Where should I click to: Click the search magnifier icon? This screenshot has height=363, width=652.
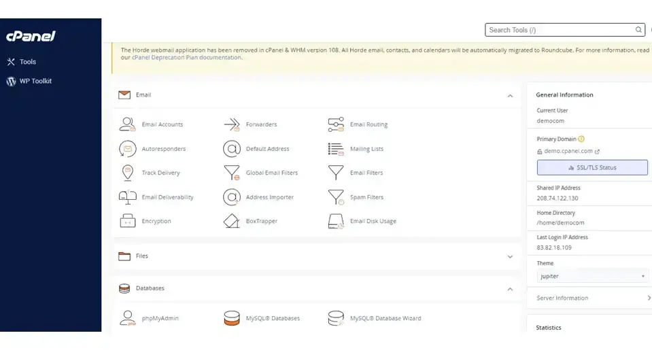point(638,30)
